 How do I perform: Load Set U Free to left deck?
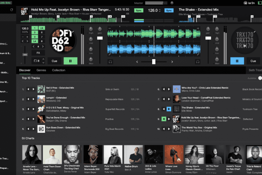(28, 89)
